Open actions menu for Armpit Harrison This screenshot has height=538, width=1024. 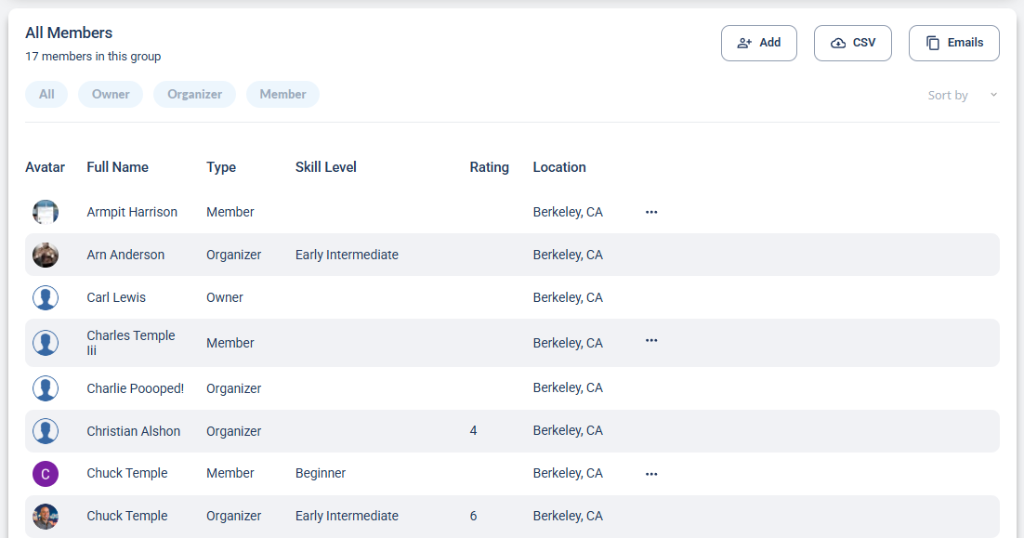(651, 212)
